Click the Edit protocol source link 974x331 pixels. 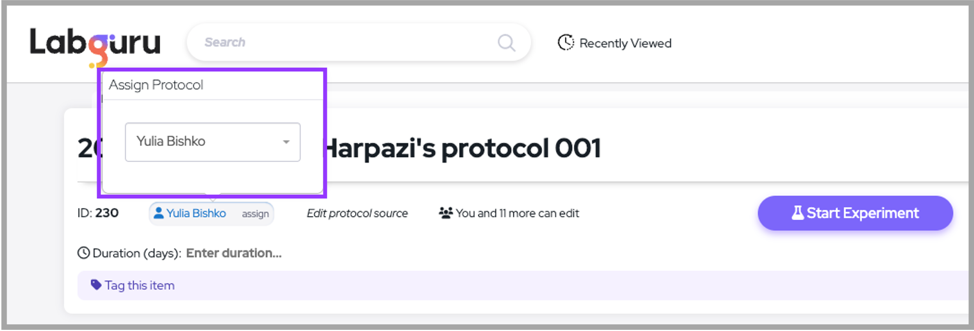[357, 213]
